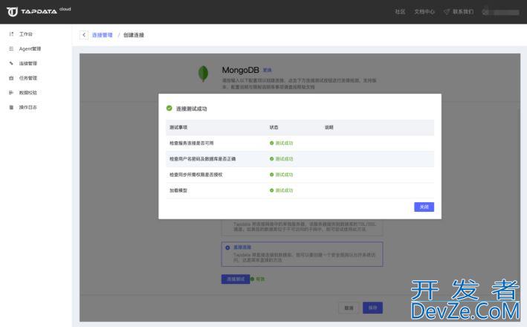Click the MongoDB leaf logo
Screen dimensions: 527x327
click(x=203, y=74)
